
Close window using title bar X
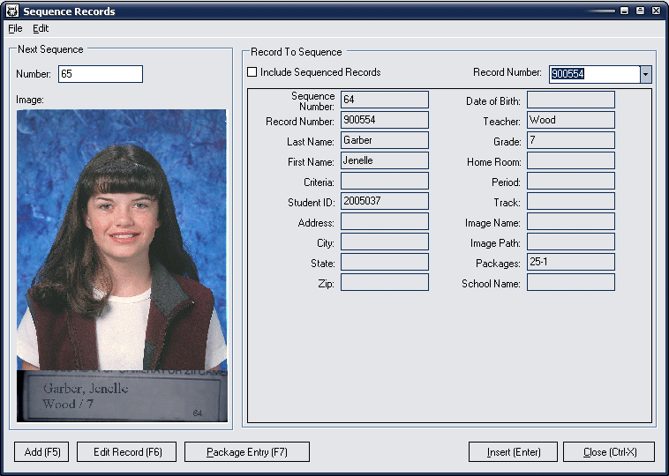pyautogui.click(x=655, y=11)
